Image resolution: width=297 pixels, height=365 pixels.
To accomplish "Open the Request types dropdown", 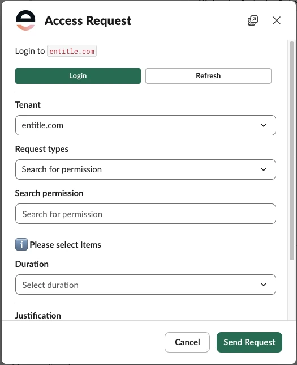I will click(x=146, y=169).
